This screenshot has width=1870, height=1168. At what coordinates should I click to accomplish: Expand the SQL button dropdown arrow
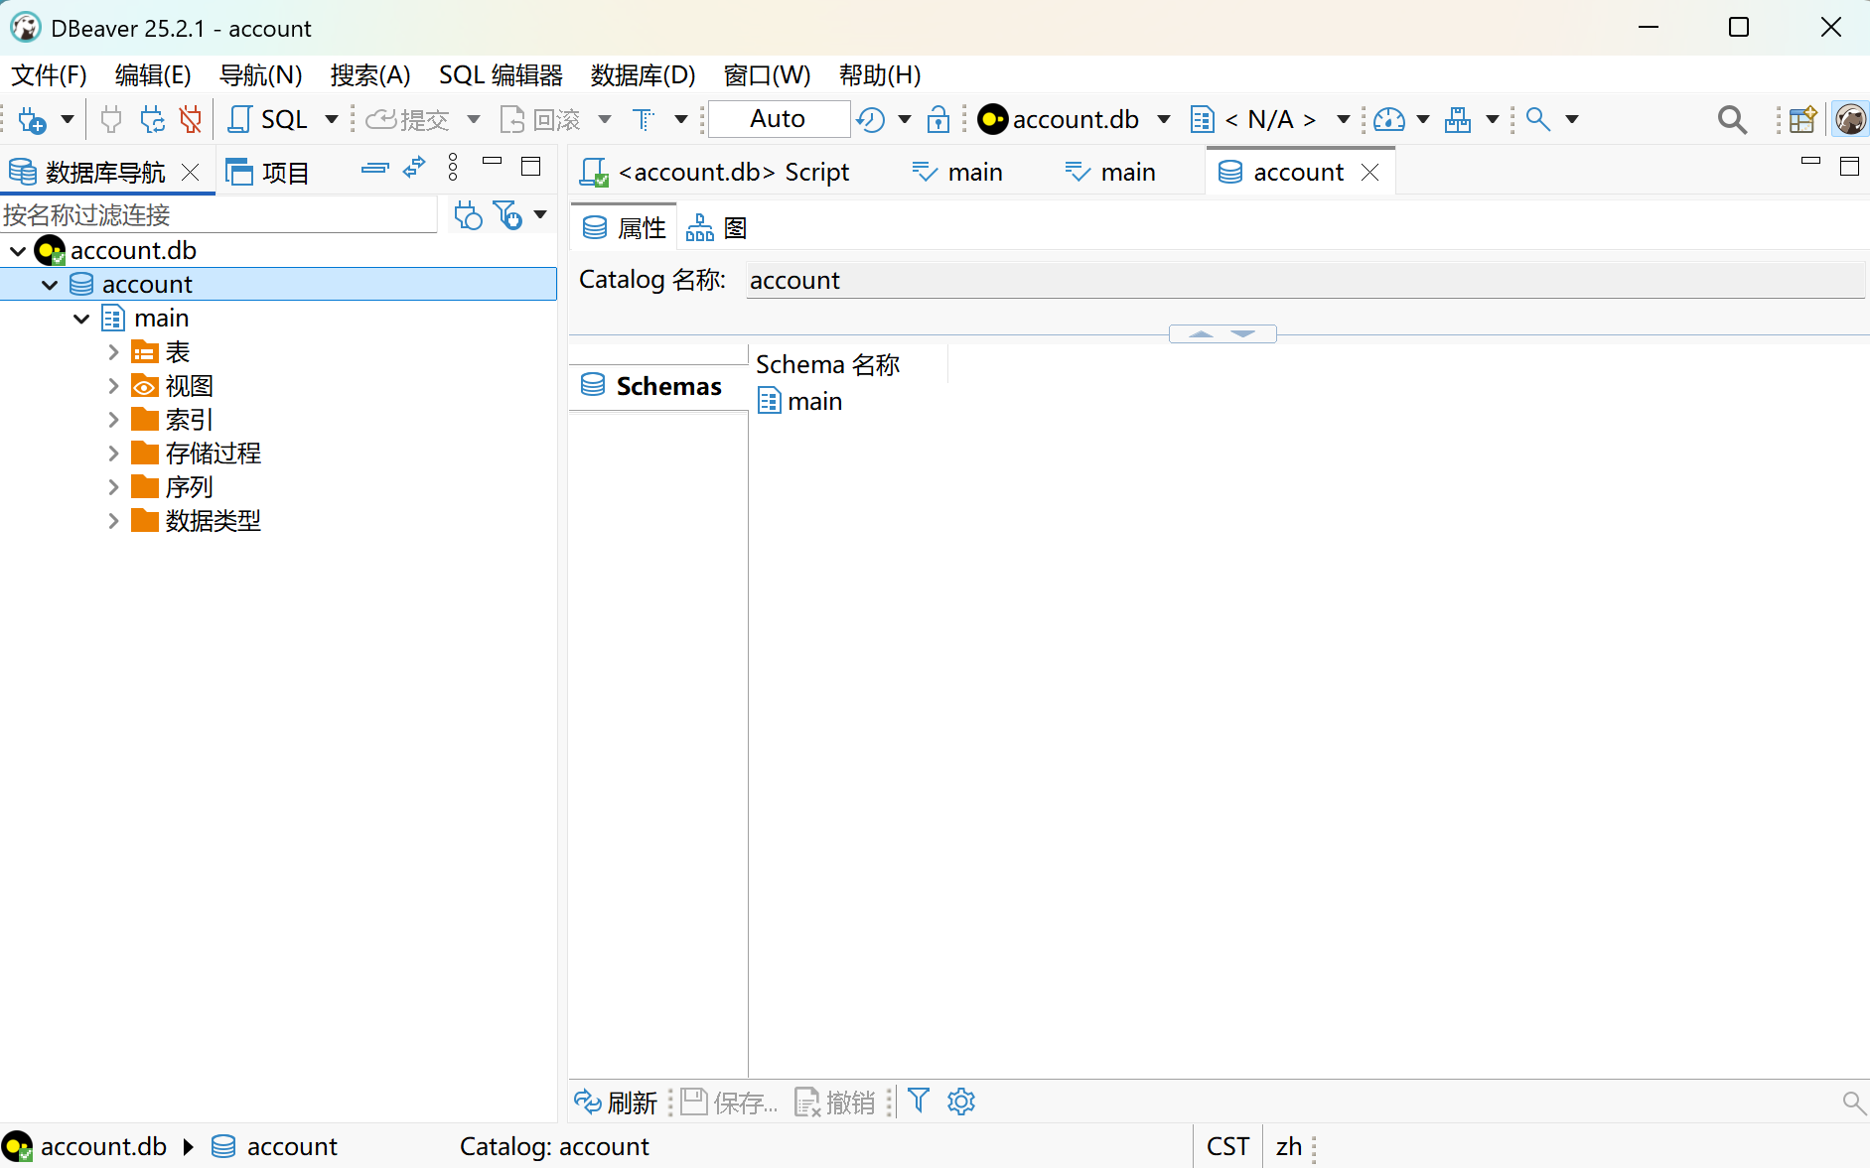(332, 119)
